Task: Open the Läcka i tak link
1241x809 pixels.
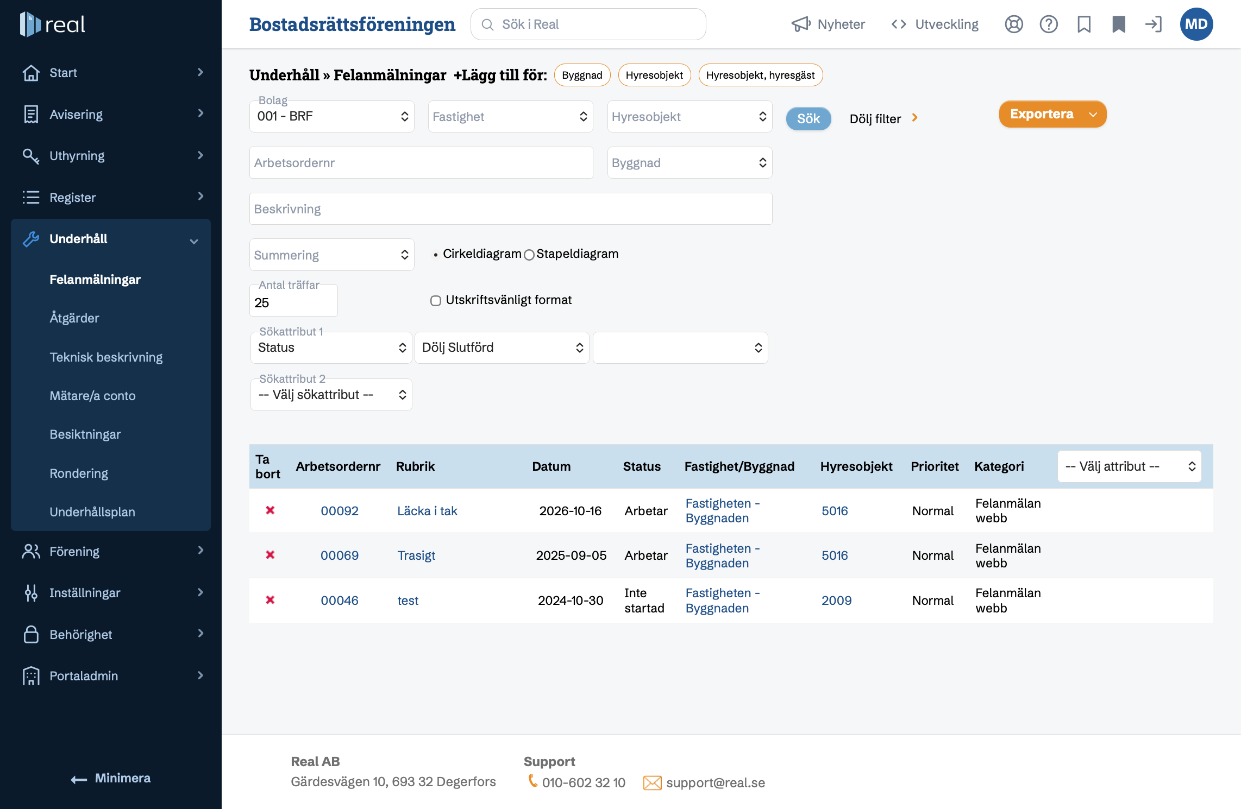Action: 427,511
